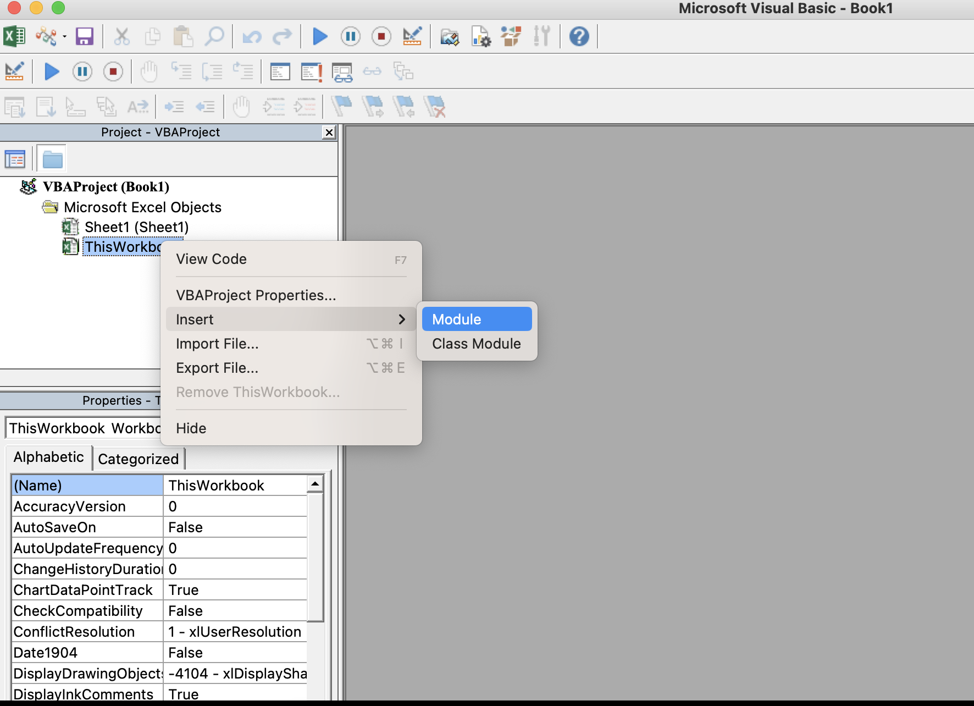Open the Immediate Window icon

click(312, 71)
